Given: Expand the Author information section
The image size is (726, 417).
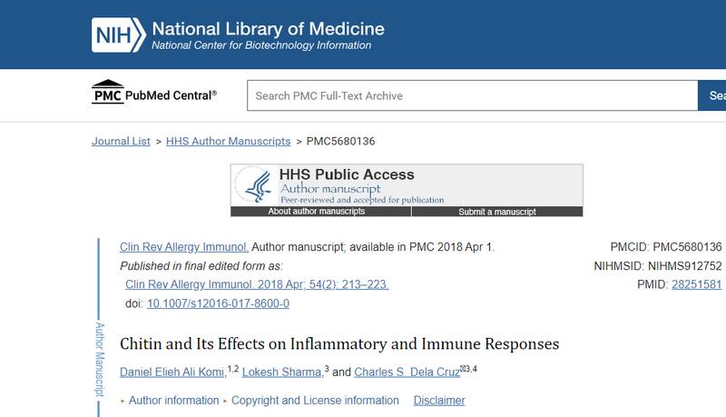Looking at the screenshot, I should [173, 401].
